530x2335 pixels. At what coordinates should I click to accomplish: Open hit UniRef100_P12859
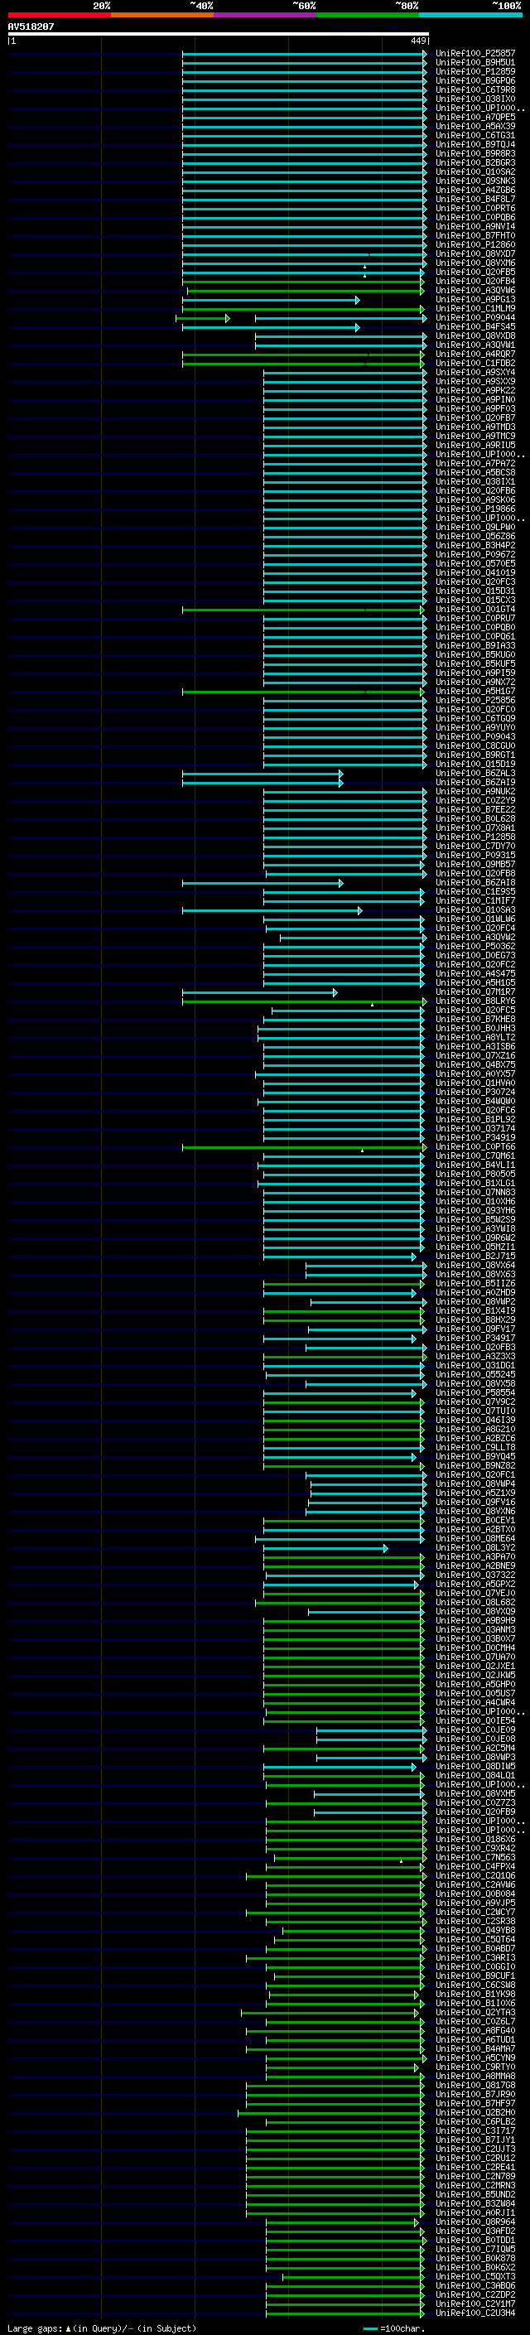click(x=475, y=71)
